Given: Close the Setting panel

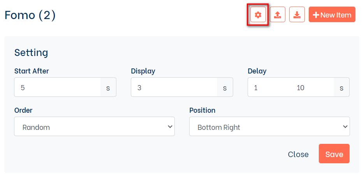Looking at the screenshot, I should [298, 154].
